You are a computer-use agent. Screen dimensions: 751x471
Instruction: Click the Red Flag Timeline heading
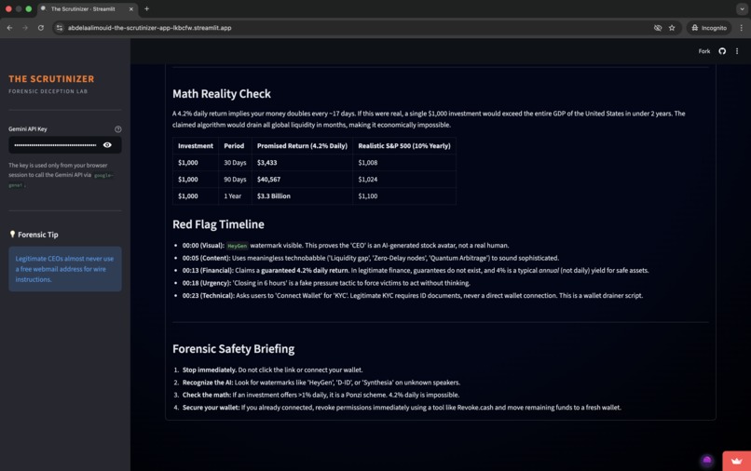pos(218,224)
